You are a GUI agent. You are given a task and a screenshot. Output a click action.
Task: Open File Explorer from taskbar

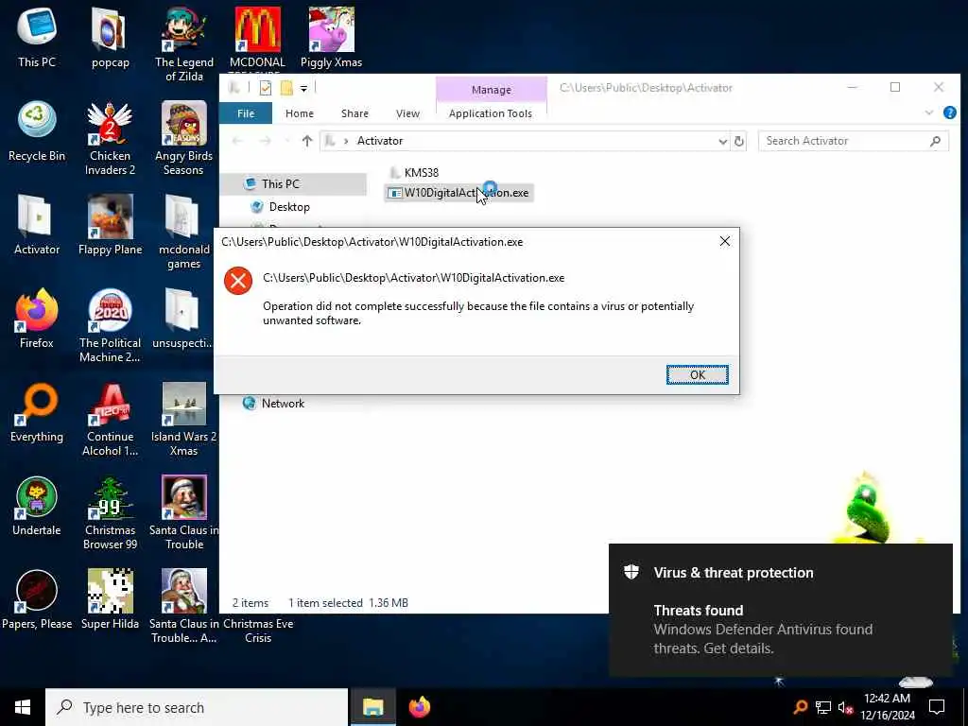372,707
